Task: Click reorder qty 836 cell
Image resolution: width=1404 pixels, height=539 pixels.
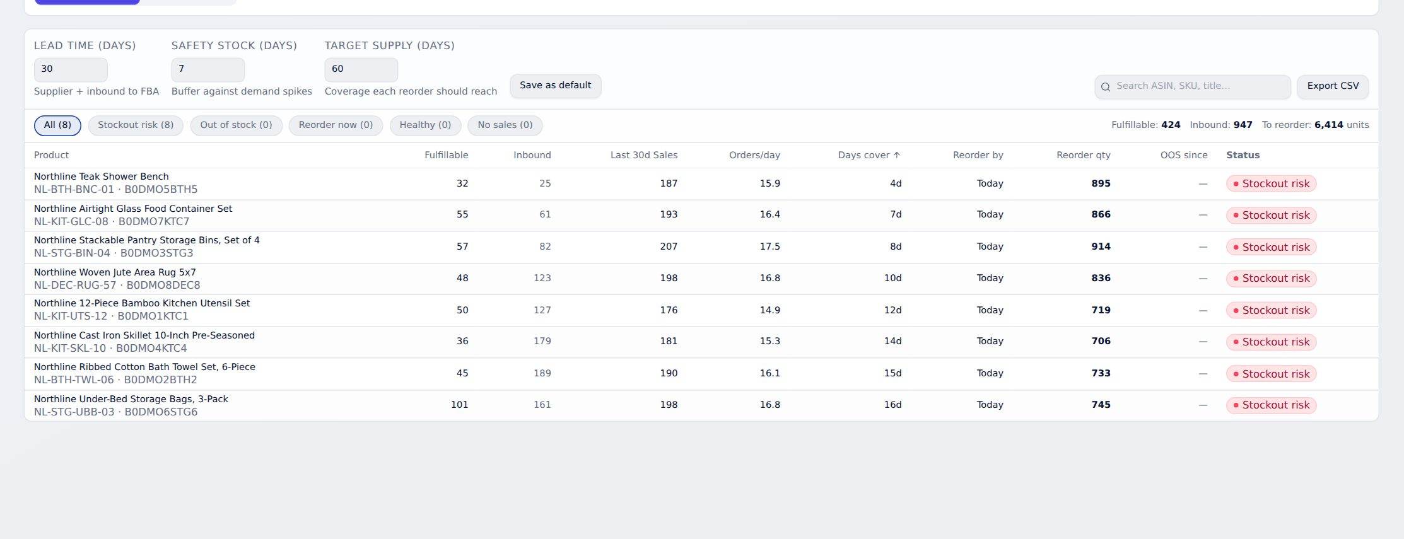Action: coord(1101,278)
